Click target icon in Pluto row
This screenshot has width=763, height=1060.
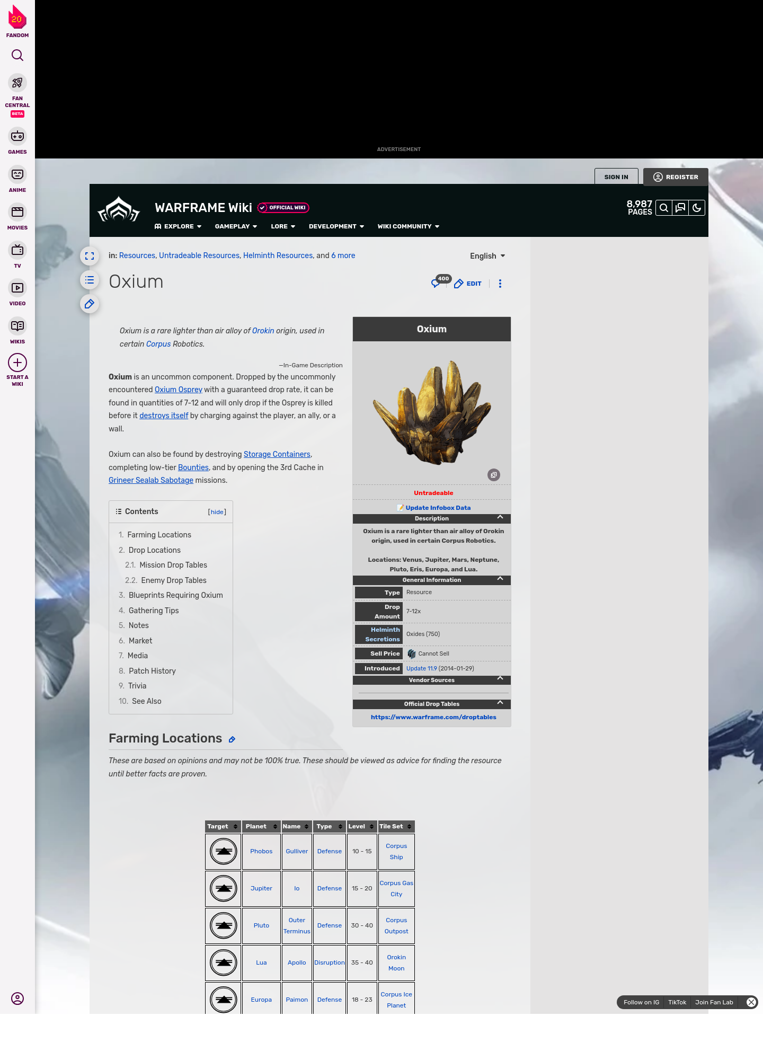pos(224,925)
